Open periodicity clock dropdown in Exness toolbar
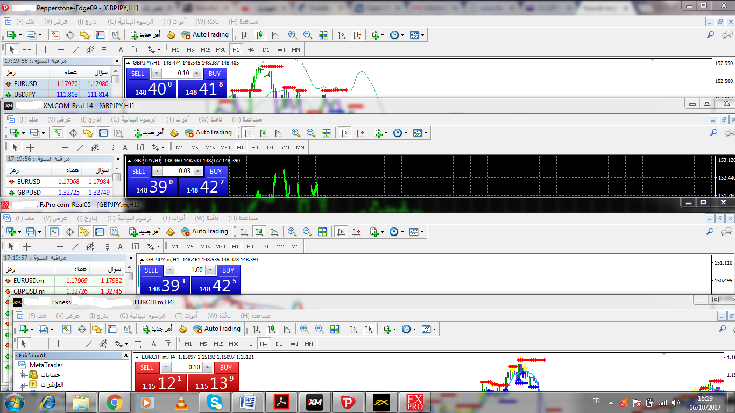Viewport: 735px width, 413px height. coord(408,329)
